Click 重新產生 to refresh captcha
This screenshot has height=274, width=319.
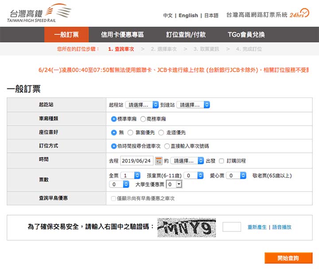tap(257, 227)
